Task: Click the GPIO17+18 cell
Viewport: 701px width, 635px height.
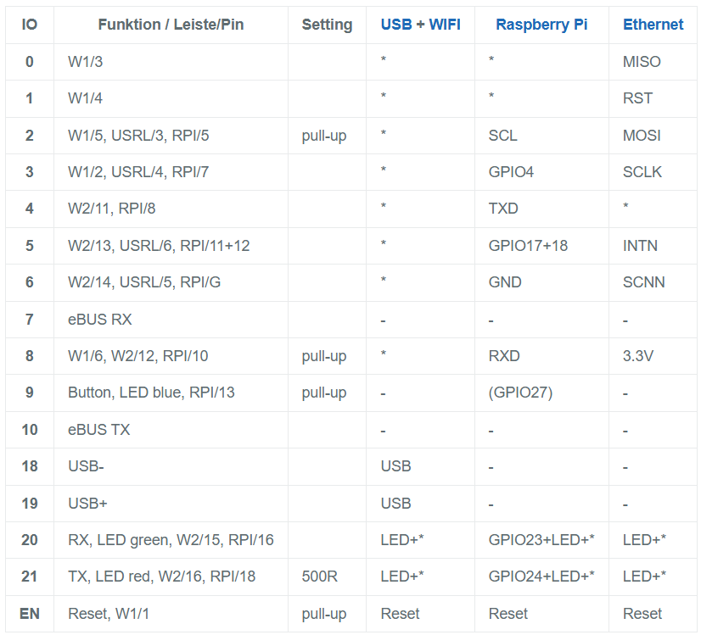Action: [528, 246]
